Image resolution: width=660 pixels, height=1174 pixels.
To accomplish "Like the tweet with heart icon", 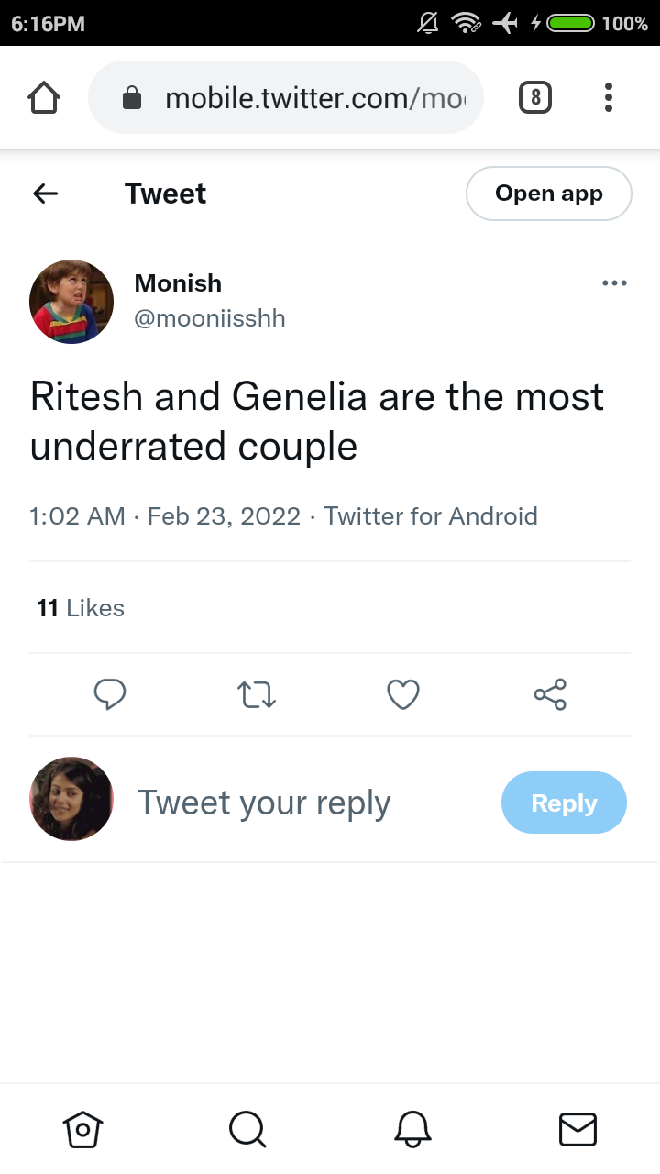I will (403, 694).
